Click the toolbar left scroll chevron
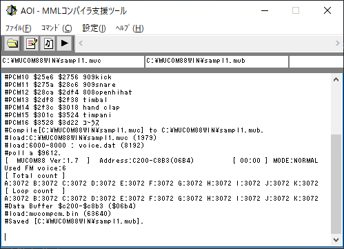344x249 pixels. tap(81, 43)
